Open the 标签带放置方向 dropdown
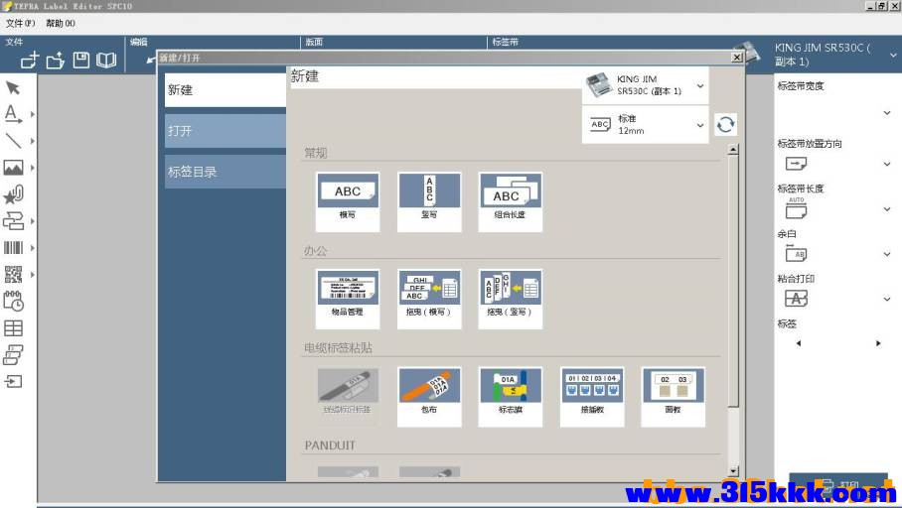 (887, 164)
